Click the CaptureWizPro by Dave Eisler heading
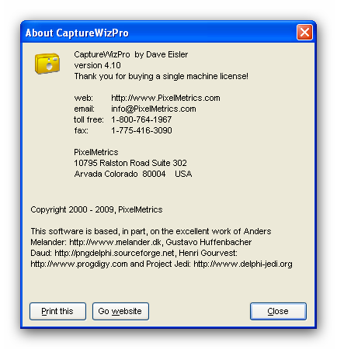337x349 pixels. [x=131, y=54]
